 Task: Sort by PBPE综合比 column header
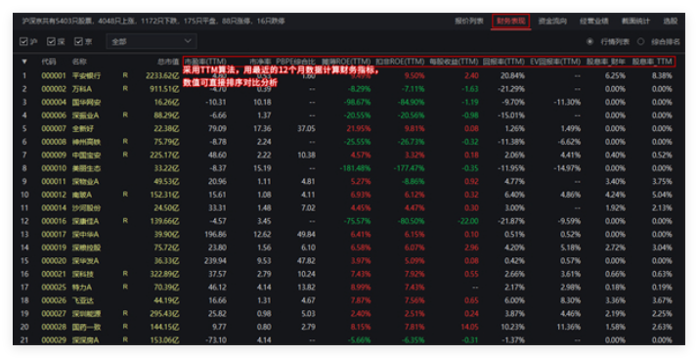click(295, 62)
